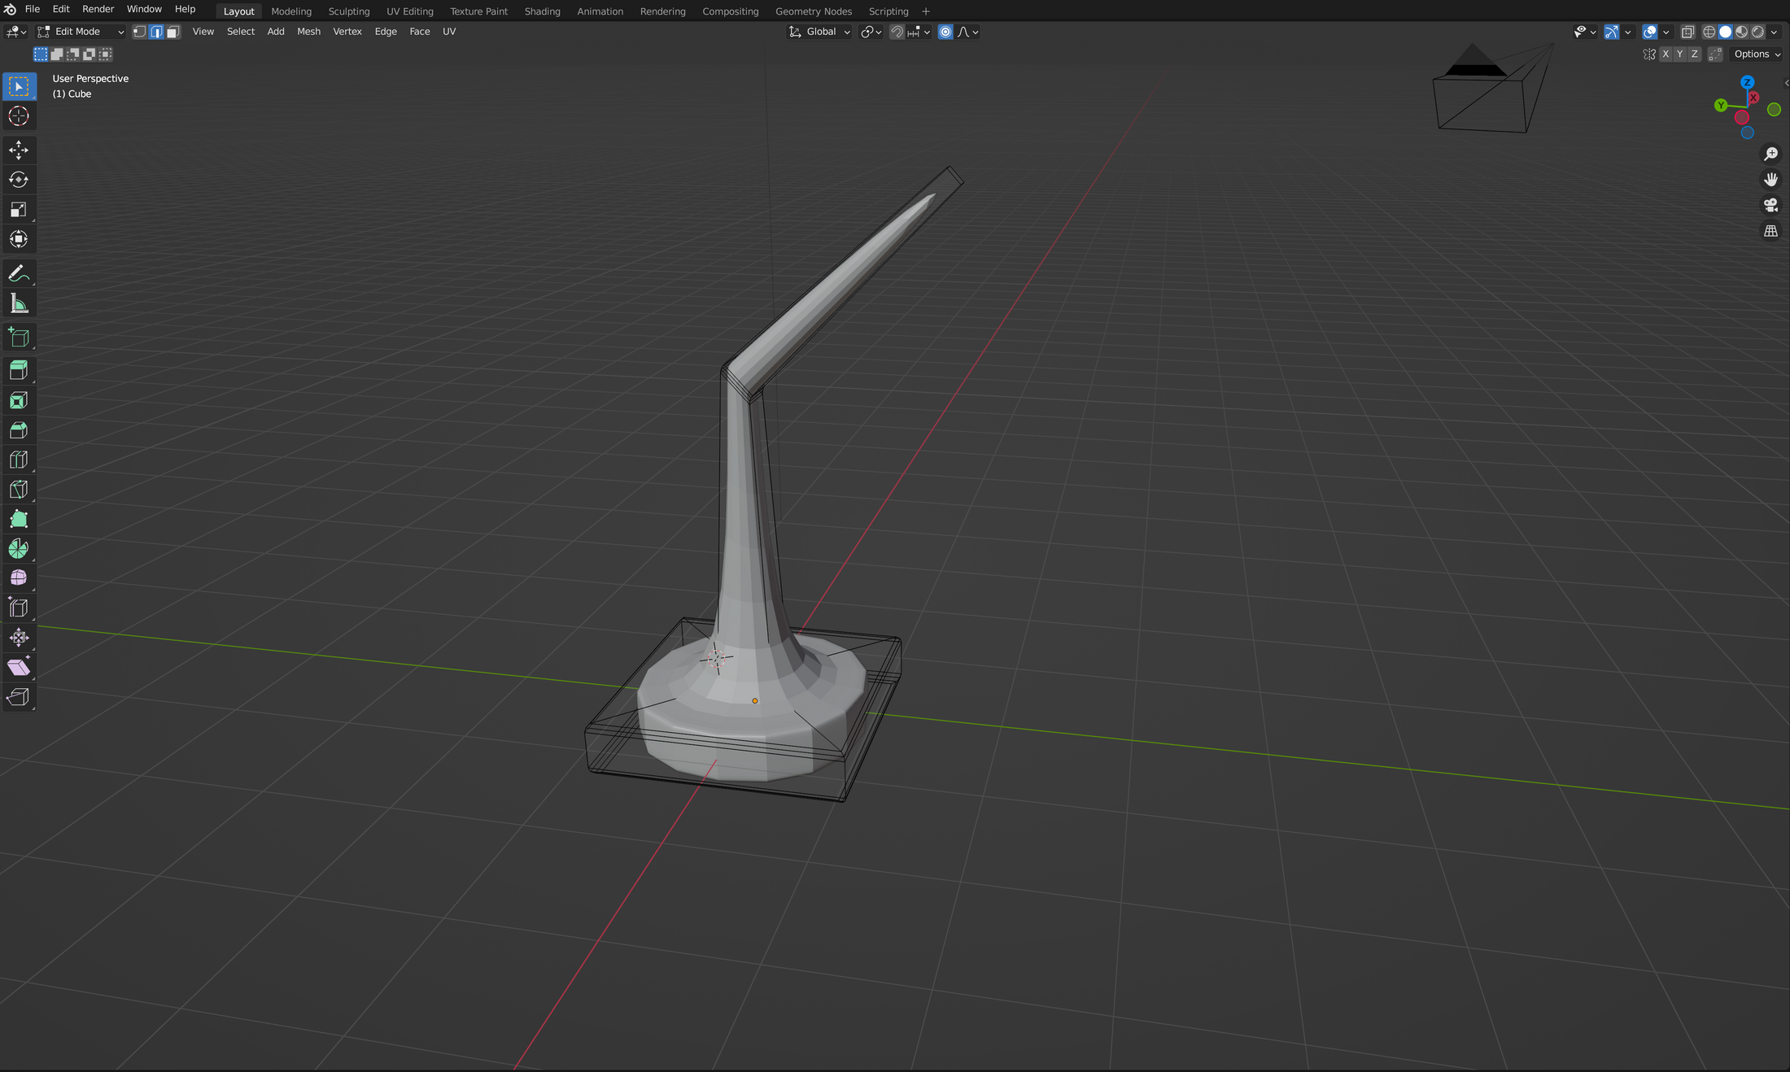The image size is (1790, 1072).
Task: Expand the Global transform orientation dropdown
Action: coord(819,32)
